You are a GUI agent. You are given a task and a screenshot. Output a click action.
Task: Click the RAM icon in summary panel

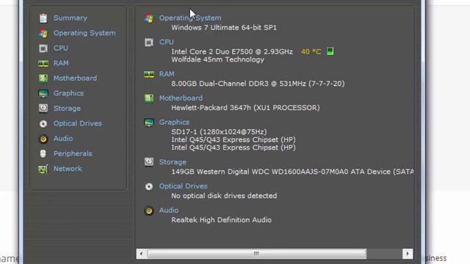click(149, 74)
